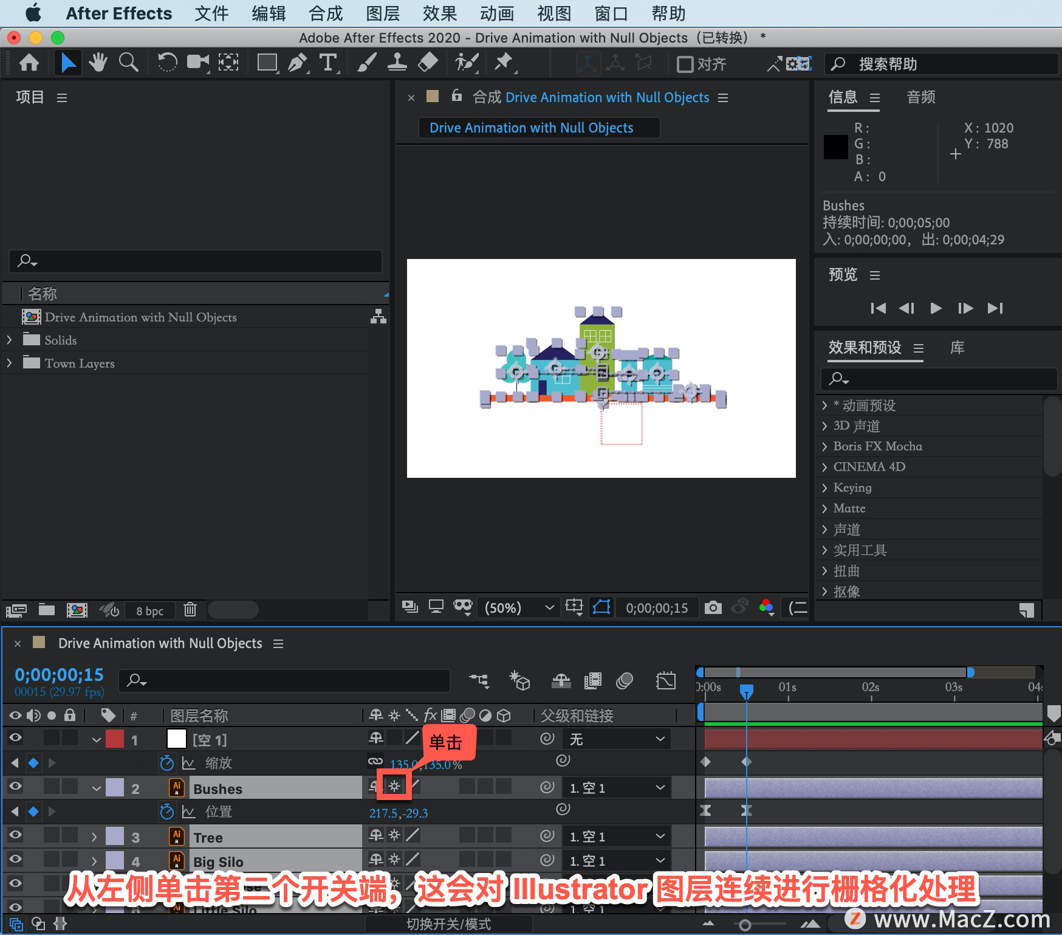Toggle continuous rasterize on Bushes layer
This screenshot has height=935, width=1062.
(394, 787)
